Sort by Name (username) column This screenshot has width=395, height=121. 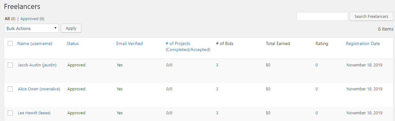[35, 43]
